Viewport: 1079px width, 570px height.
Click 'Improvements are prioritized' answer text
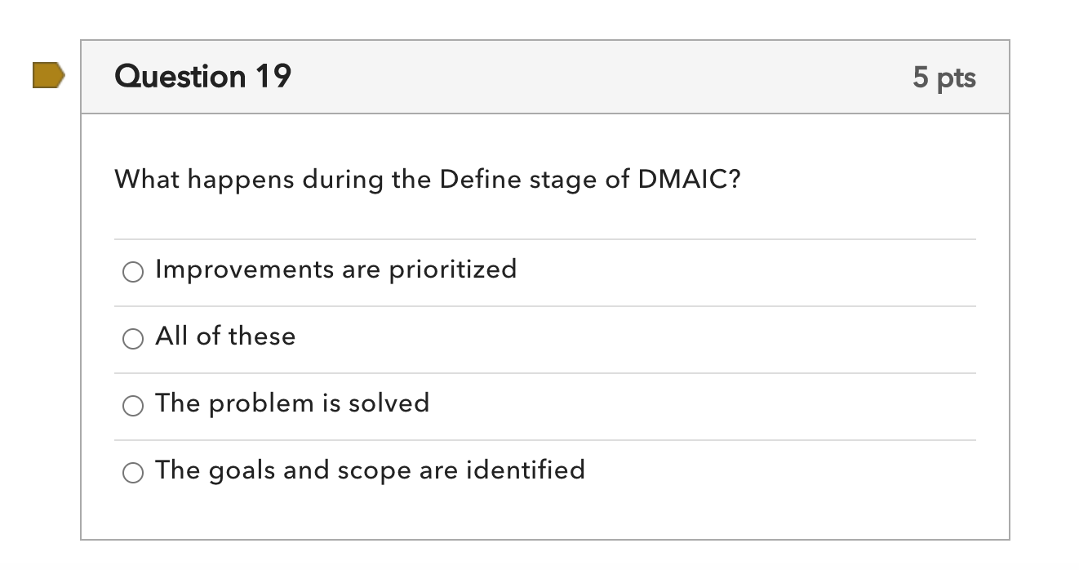(335, 269)
